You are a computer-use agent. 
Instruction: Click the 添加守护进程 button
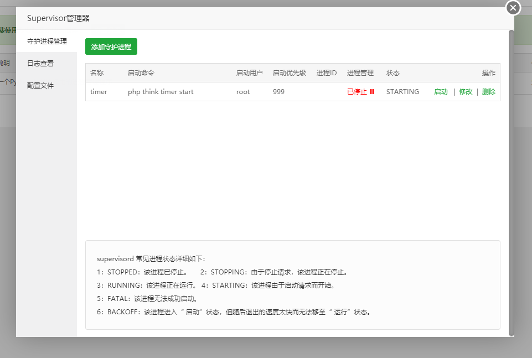(x=110, y=46)
